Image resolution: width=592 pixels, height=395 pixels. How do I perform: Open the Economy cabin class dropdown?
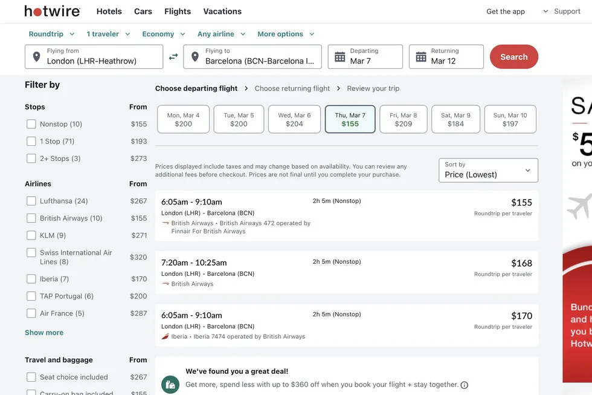164,34
